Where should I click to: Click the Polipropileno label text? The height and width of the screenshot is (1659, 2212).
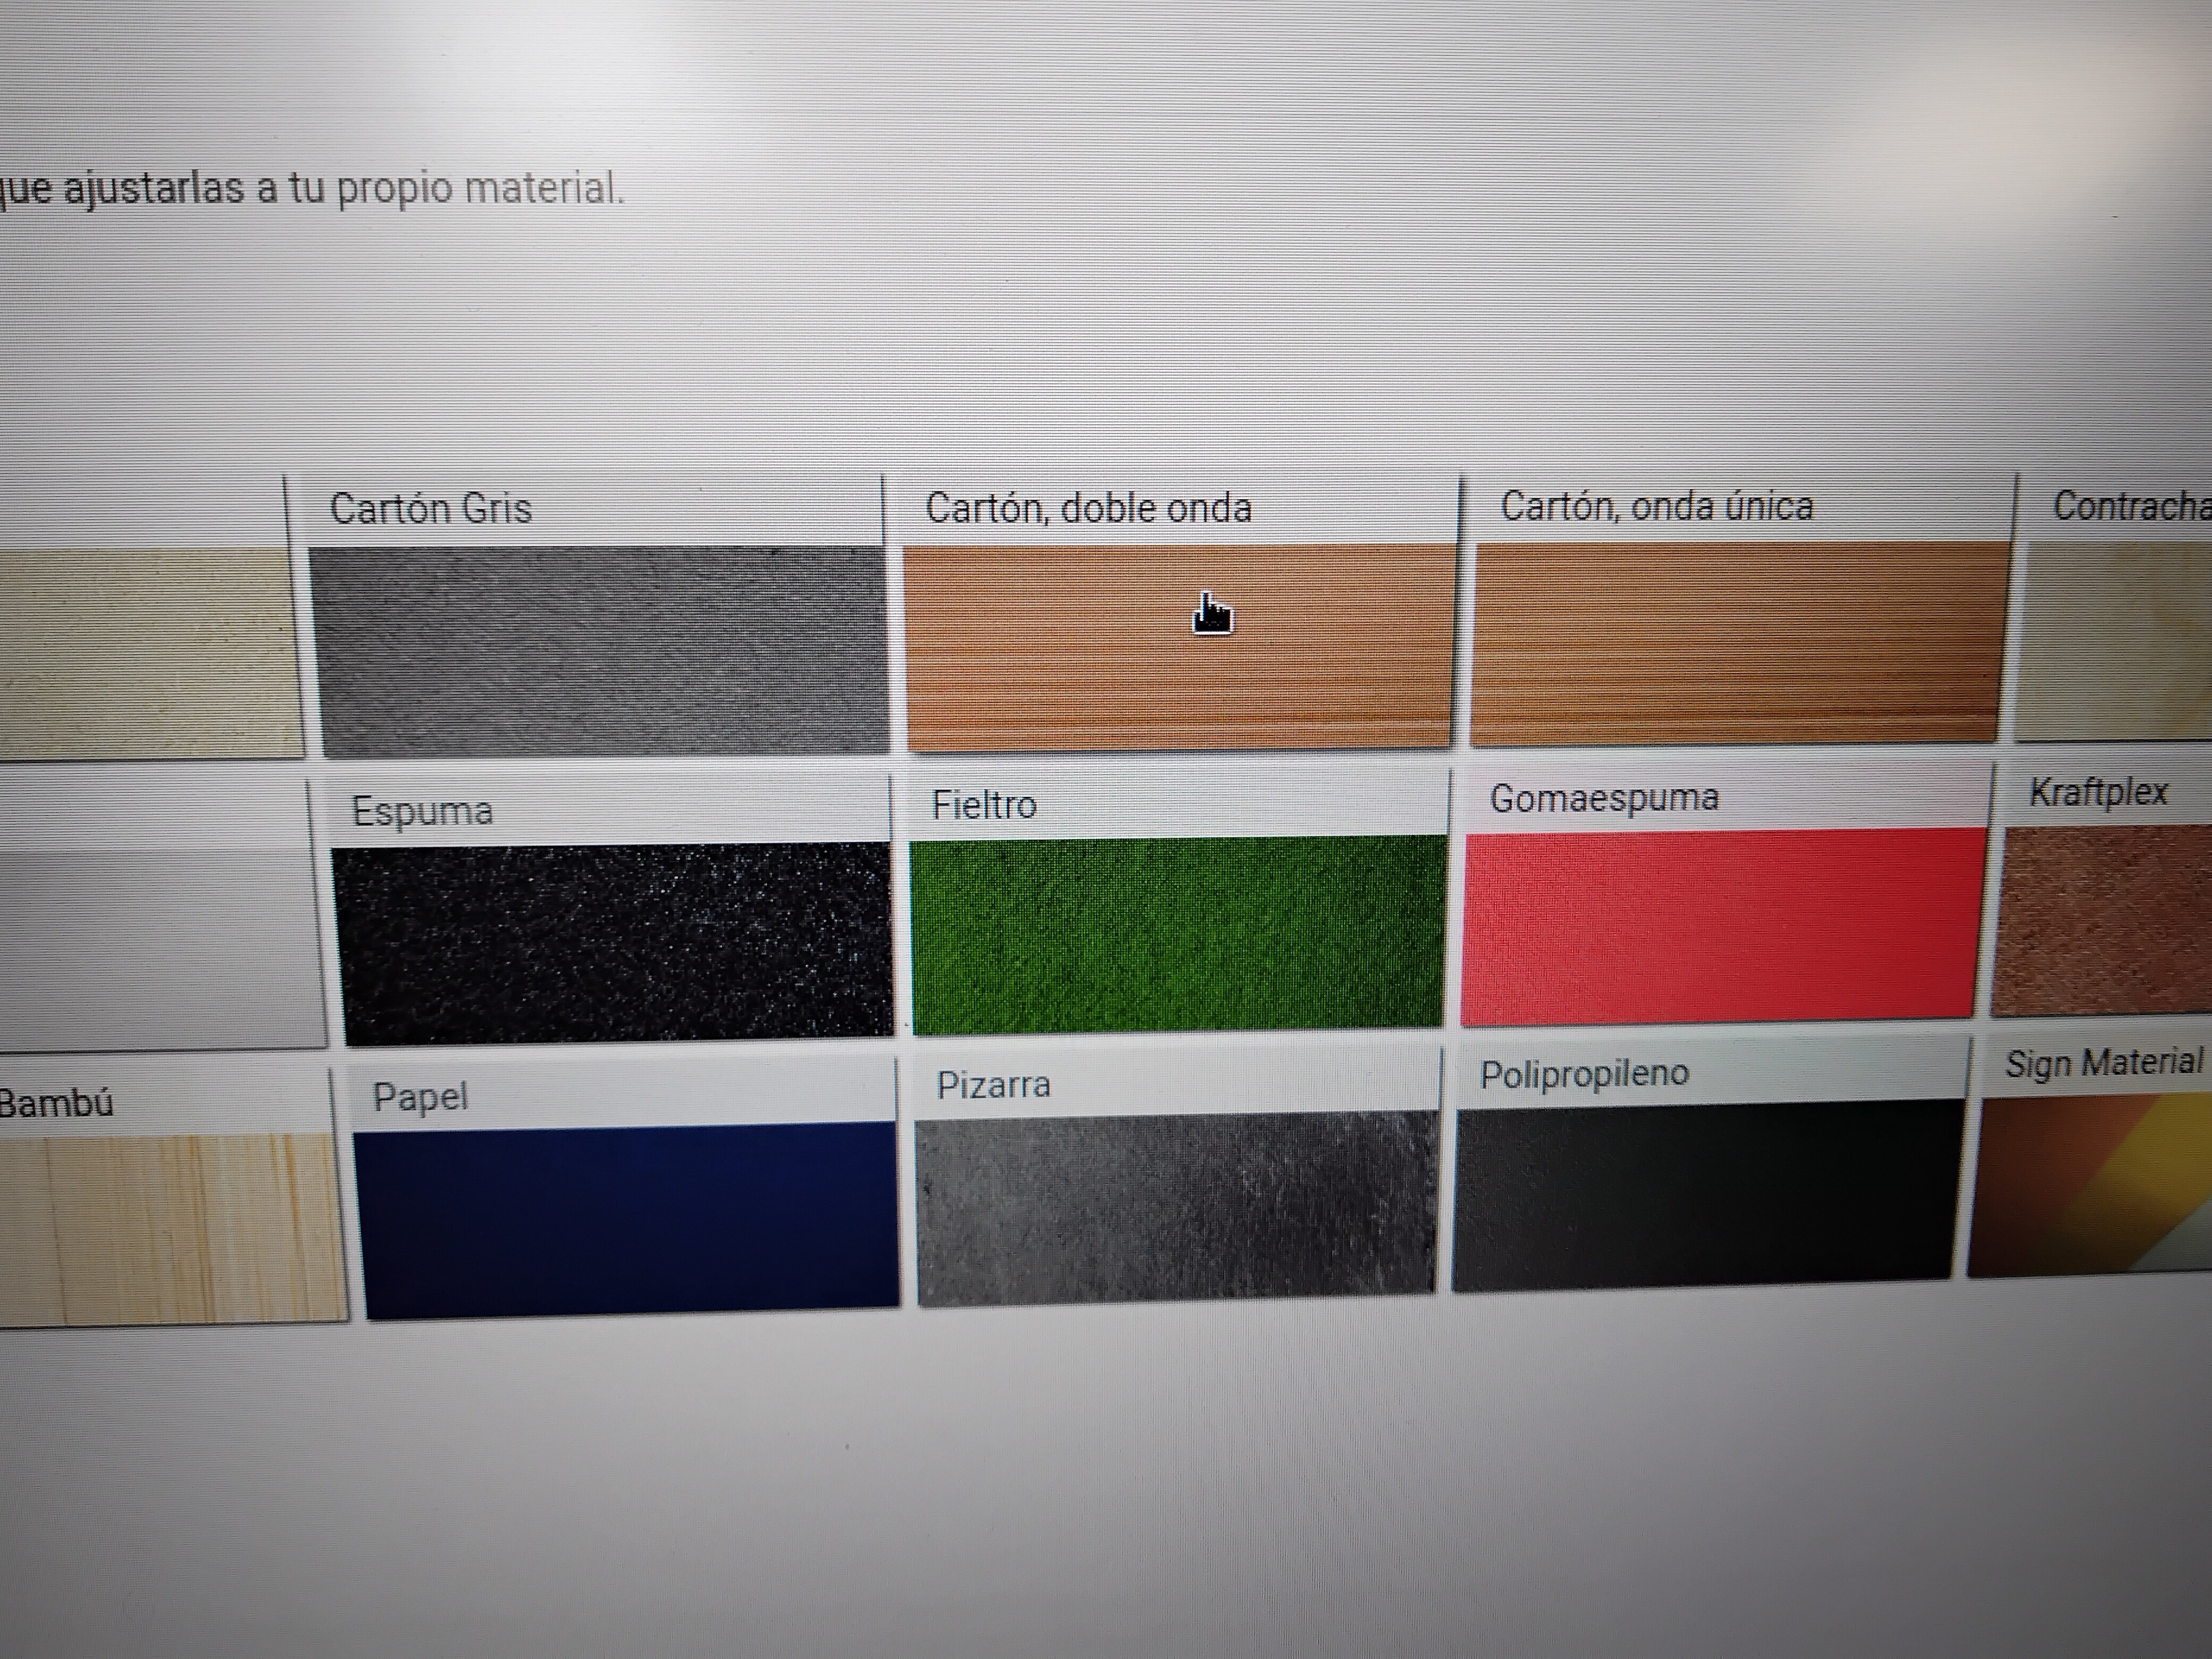[1584, 1074]
